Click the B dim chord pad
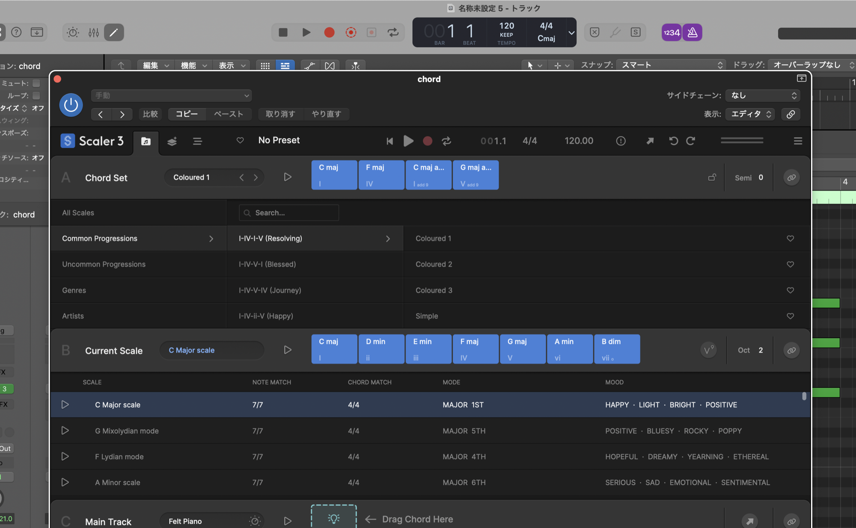Image resolution: width=856 pixels, height=528 pixels. (617, 349)
